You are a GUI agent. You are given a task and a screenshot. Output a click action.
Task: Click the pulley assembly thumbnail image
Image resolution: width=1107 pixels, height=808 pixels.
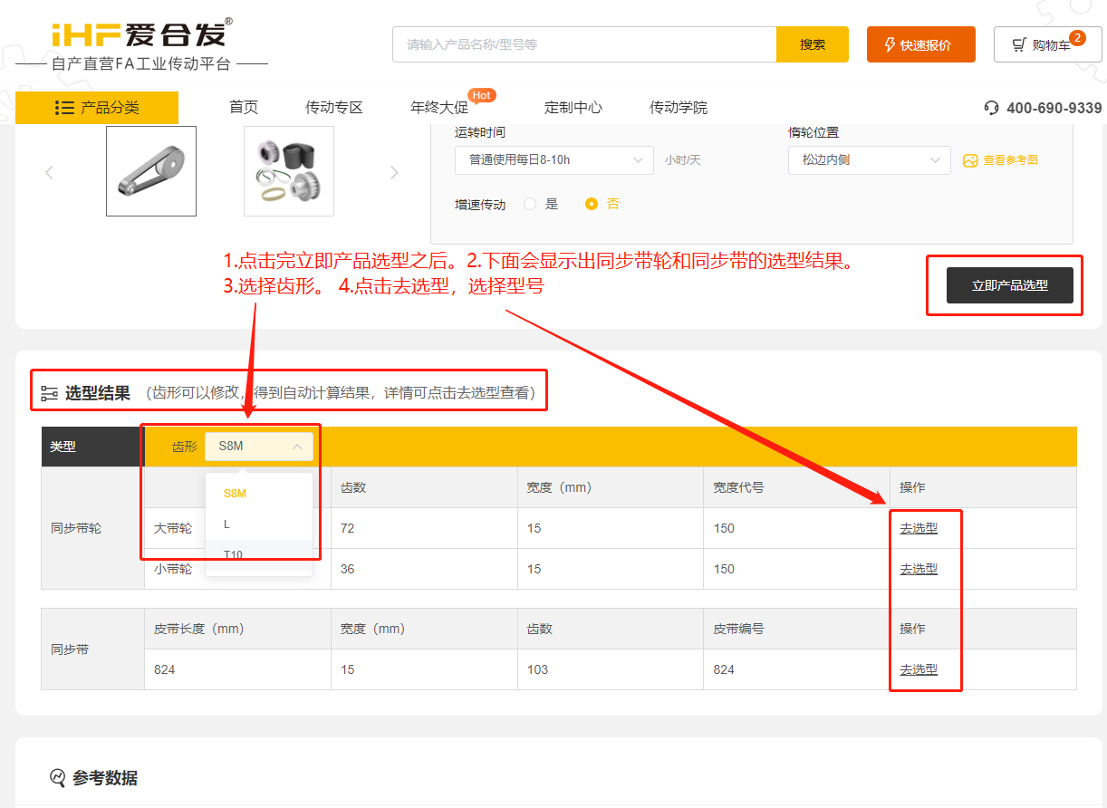coord(288,171)
